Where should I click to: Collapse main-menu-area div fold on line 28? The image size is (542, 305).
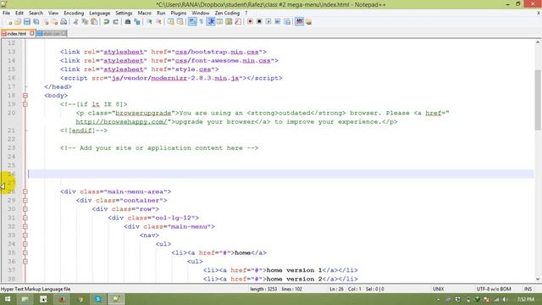point(25,191)
